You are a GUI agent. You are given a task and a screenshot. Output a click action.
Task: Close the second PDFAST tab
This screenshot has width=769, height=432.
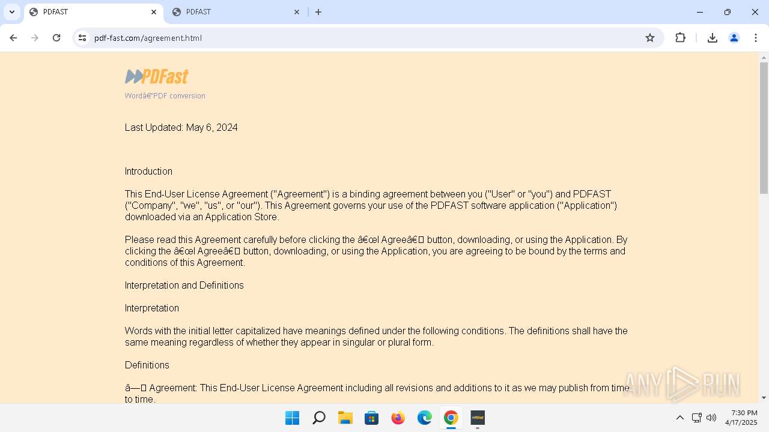coord(297,12)
